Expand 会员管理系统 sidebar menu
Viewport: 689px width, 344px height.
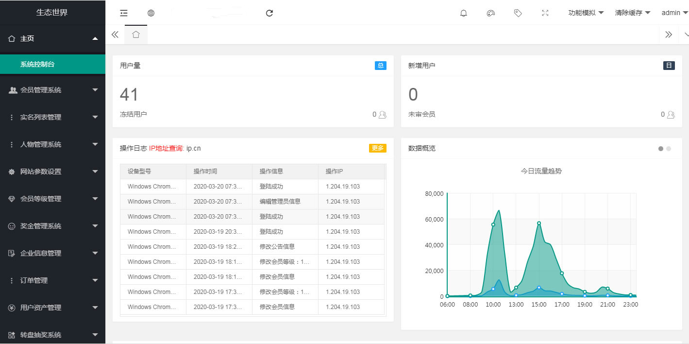(x=52, y=90)
